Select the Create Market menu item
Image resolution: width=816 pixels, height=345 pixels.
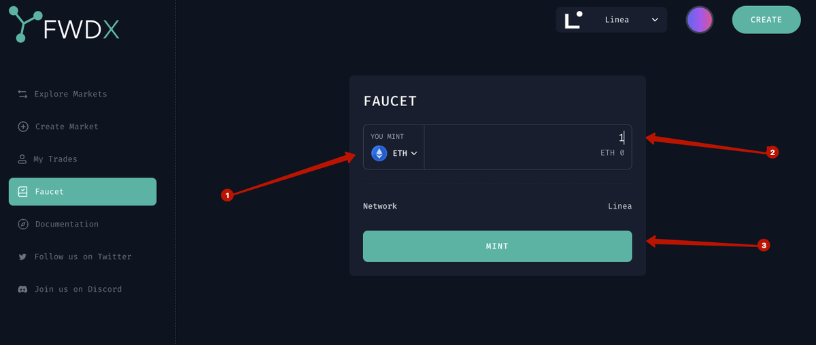coord(67,127)
